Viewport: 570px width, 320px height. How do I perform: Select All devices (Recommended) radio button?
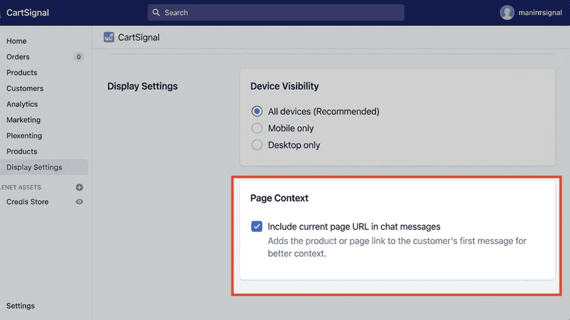tap(257, 111)
